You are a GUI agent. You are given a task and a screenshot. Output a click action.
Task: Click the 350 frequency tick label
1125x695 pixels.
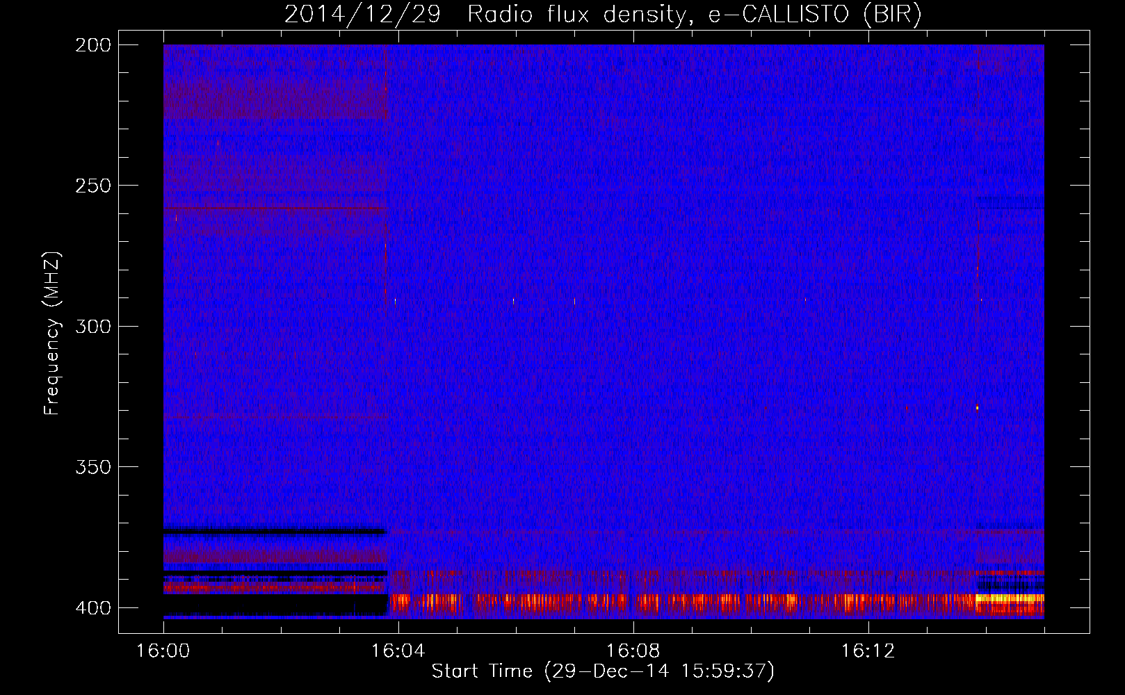tap(93, 467)
